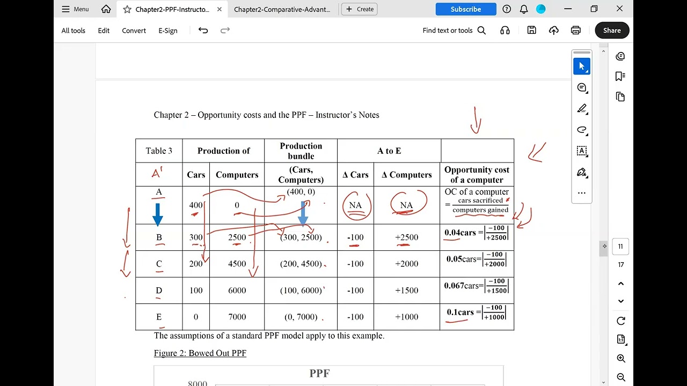Upload file to cloud icon

(x=554, y=31)
